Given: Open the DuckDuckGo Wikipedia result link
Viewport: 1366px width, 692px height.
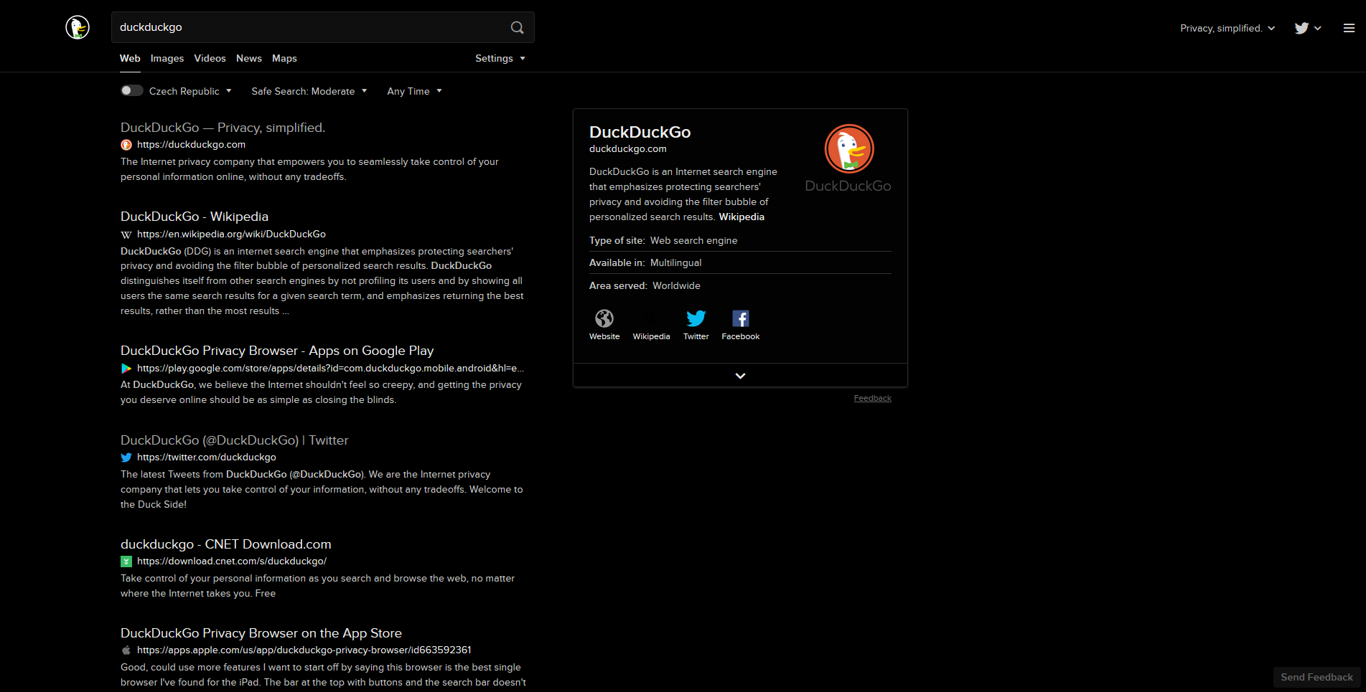Looking at the screenshot, I should [x=194, y=216].
